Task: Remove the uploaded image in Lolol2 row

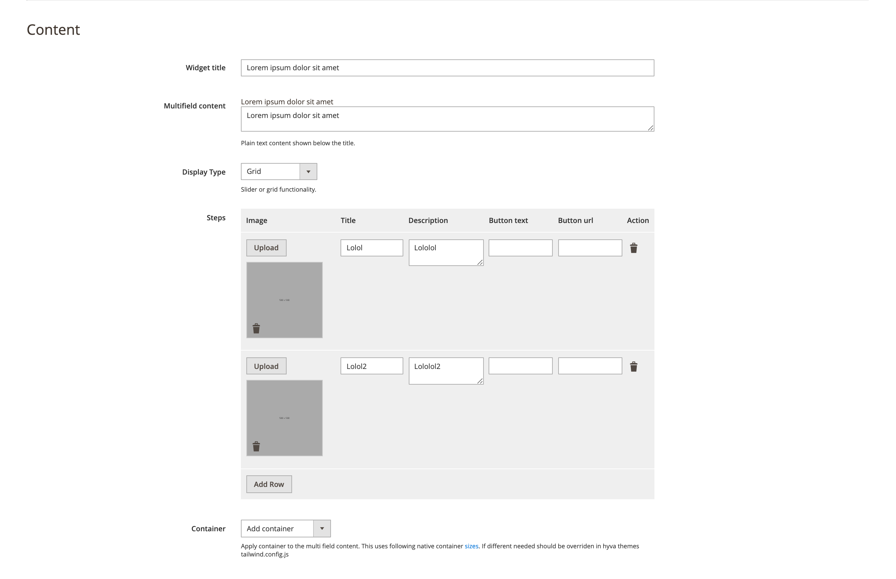Action: click(256, 446)
